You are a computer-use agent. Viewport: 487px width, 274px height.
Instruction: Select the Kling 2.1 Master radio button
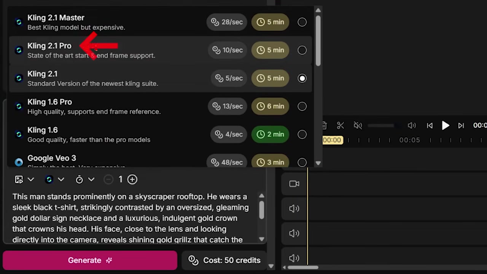[302, 22]
